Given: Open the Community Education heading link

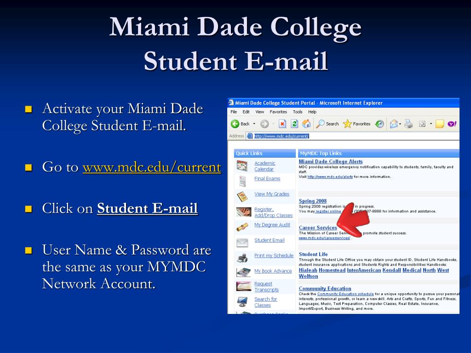Looking at the screenshot, I should (x=325, y=289).
